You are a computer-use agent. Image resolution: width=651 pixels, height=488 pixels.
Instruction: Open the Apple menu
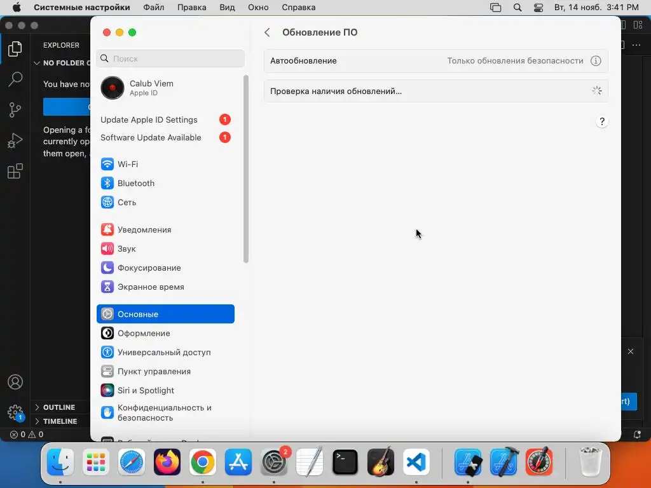click(17, 8)
